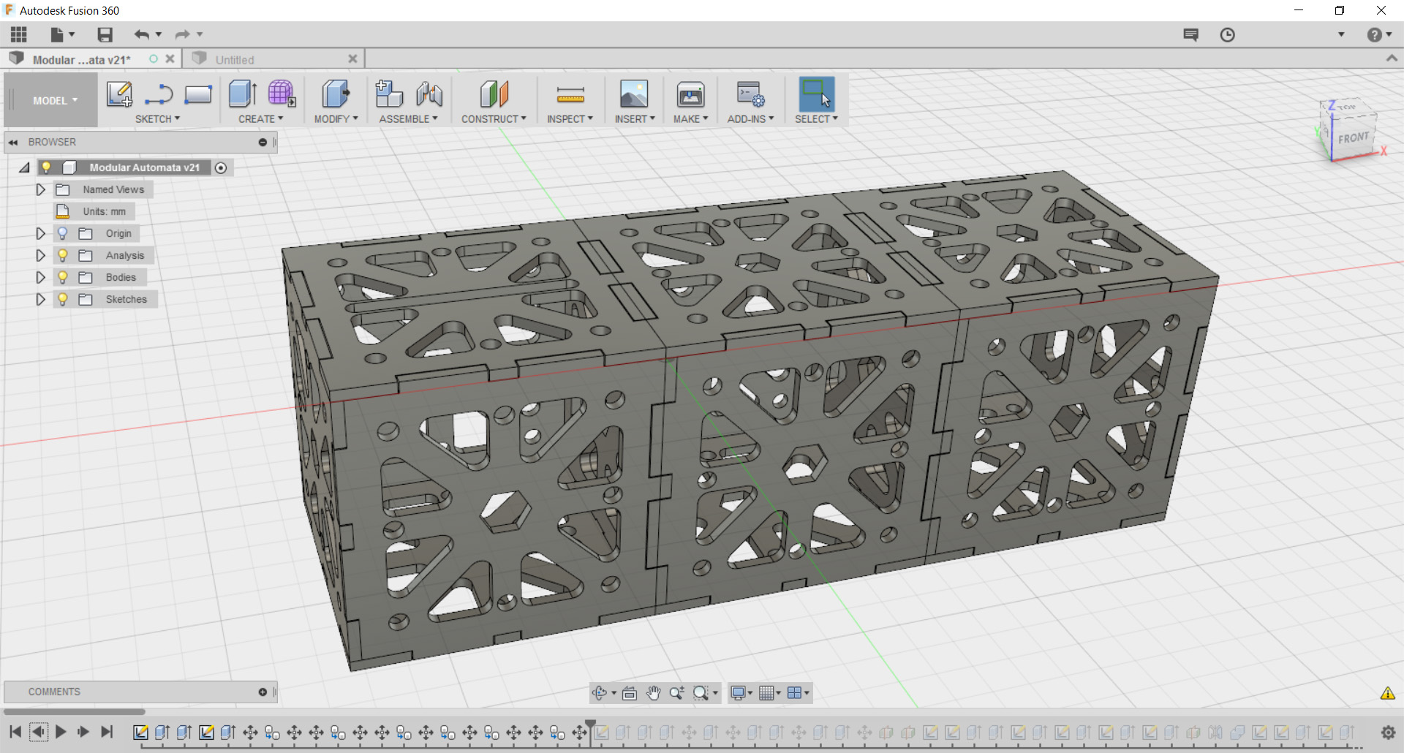1404x753 pixels.
Task: Open the MODEL workspace dropdown
Action: pos(54,100)
